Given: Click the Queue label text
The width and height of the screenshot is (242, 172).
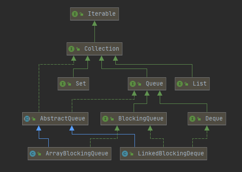Looking at the screenshot, I should [155, 84].
